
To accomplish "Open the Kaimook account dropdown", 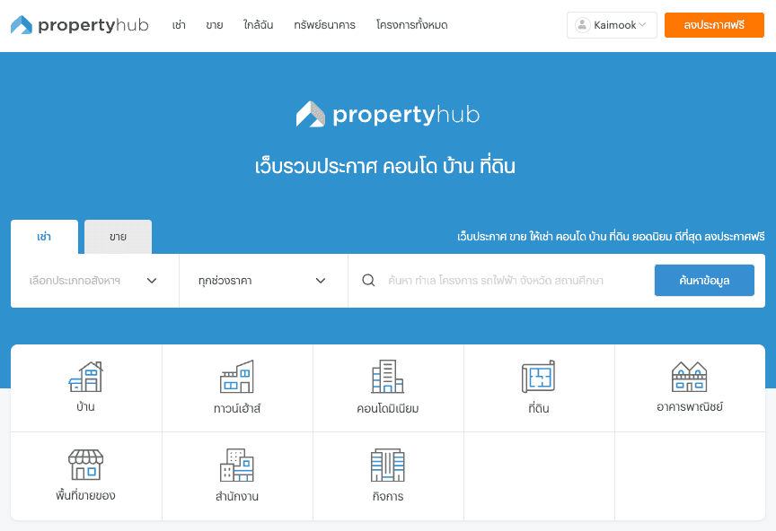I will pyautogui.click(x=612, y=25).
